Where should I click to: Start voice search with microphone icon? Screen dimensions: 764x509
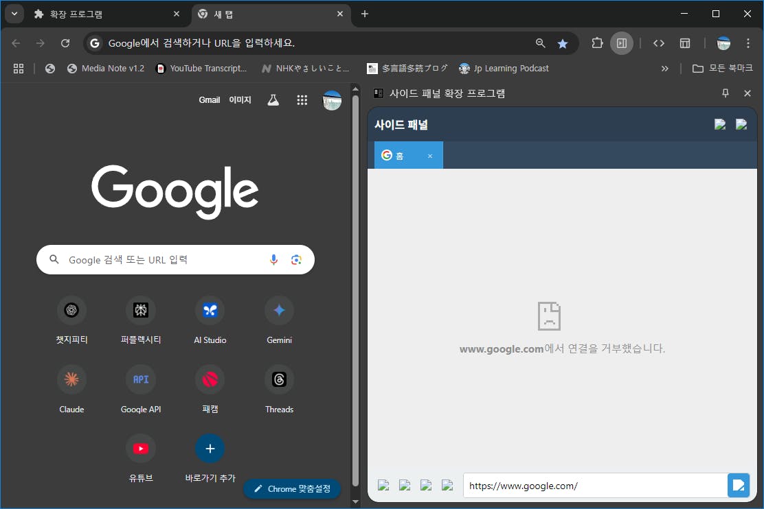pyautogui.click(x=274, y=260)
